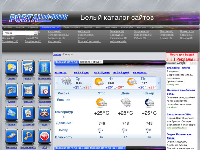
Task: Click главная breadcrumb link
Action: click(57, 54)
